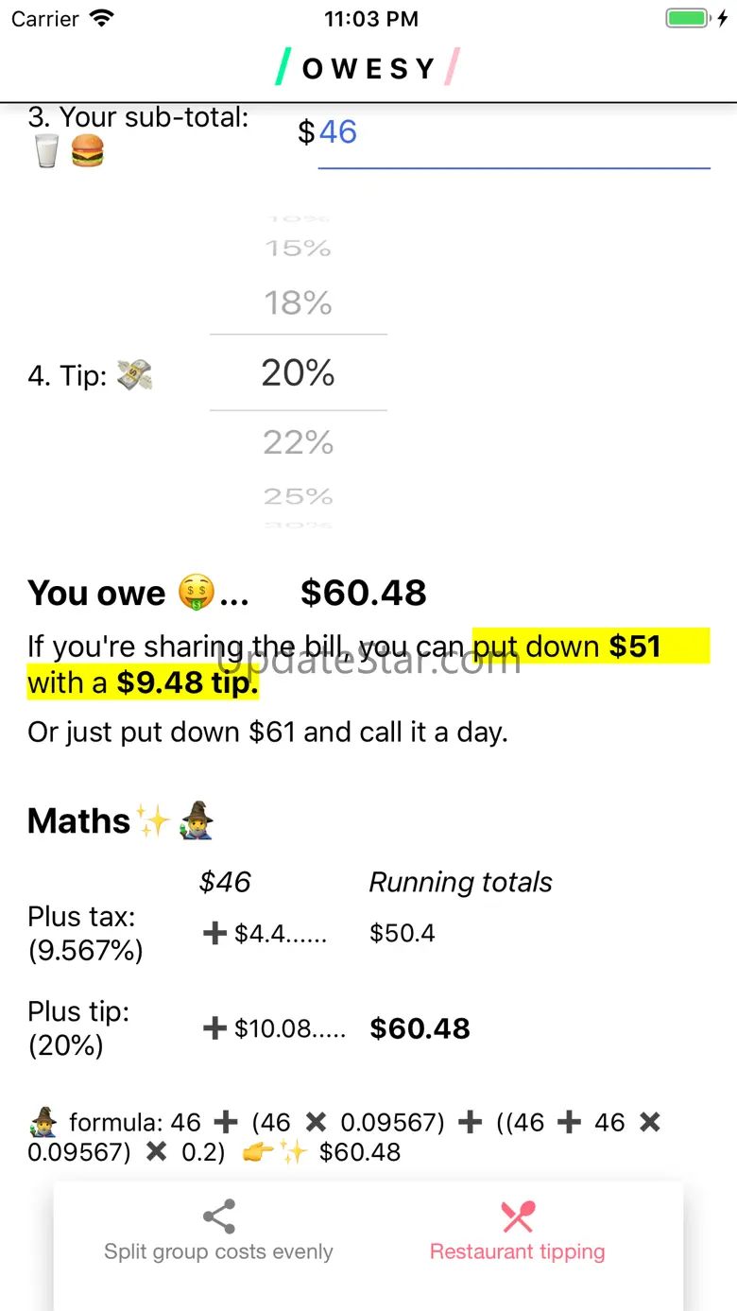The width and height of the screenshot is (737, 1311).
Task: Tap the share icon for splitting group costs
Action: 219,1216
